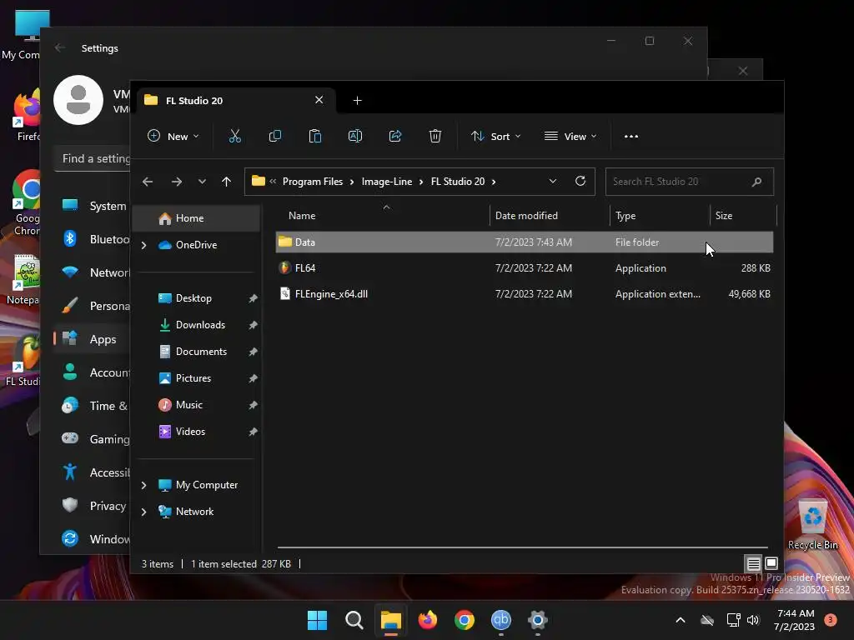Open Privacy section in Settings window
The height and width of the screenshot is (640, 854).
[x=93, y=506]
